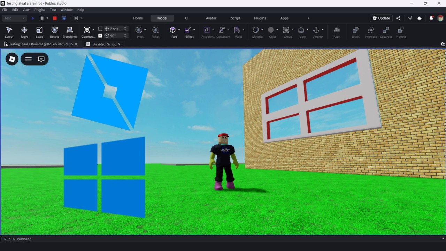Open the Test mode dropdown
Viewport: 446px width, 251px height.
pos(14,18)
